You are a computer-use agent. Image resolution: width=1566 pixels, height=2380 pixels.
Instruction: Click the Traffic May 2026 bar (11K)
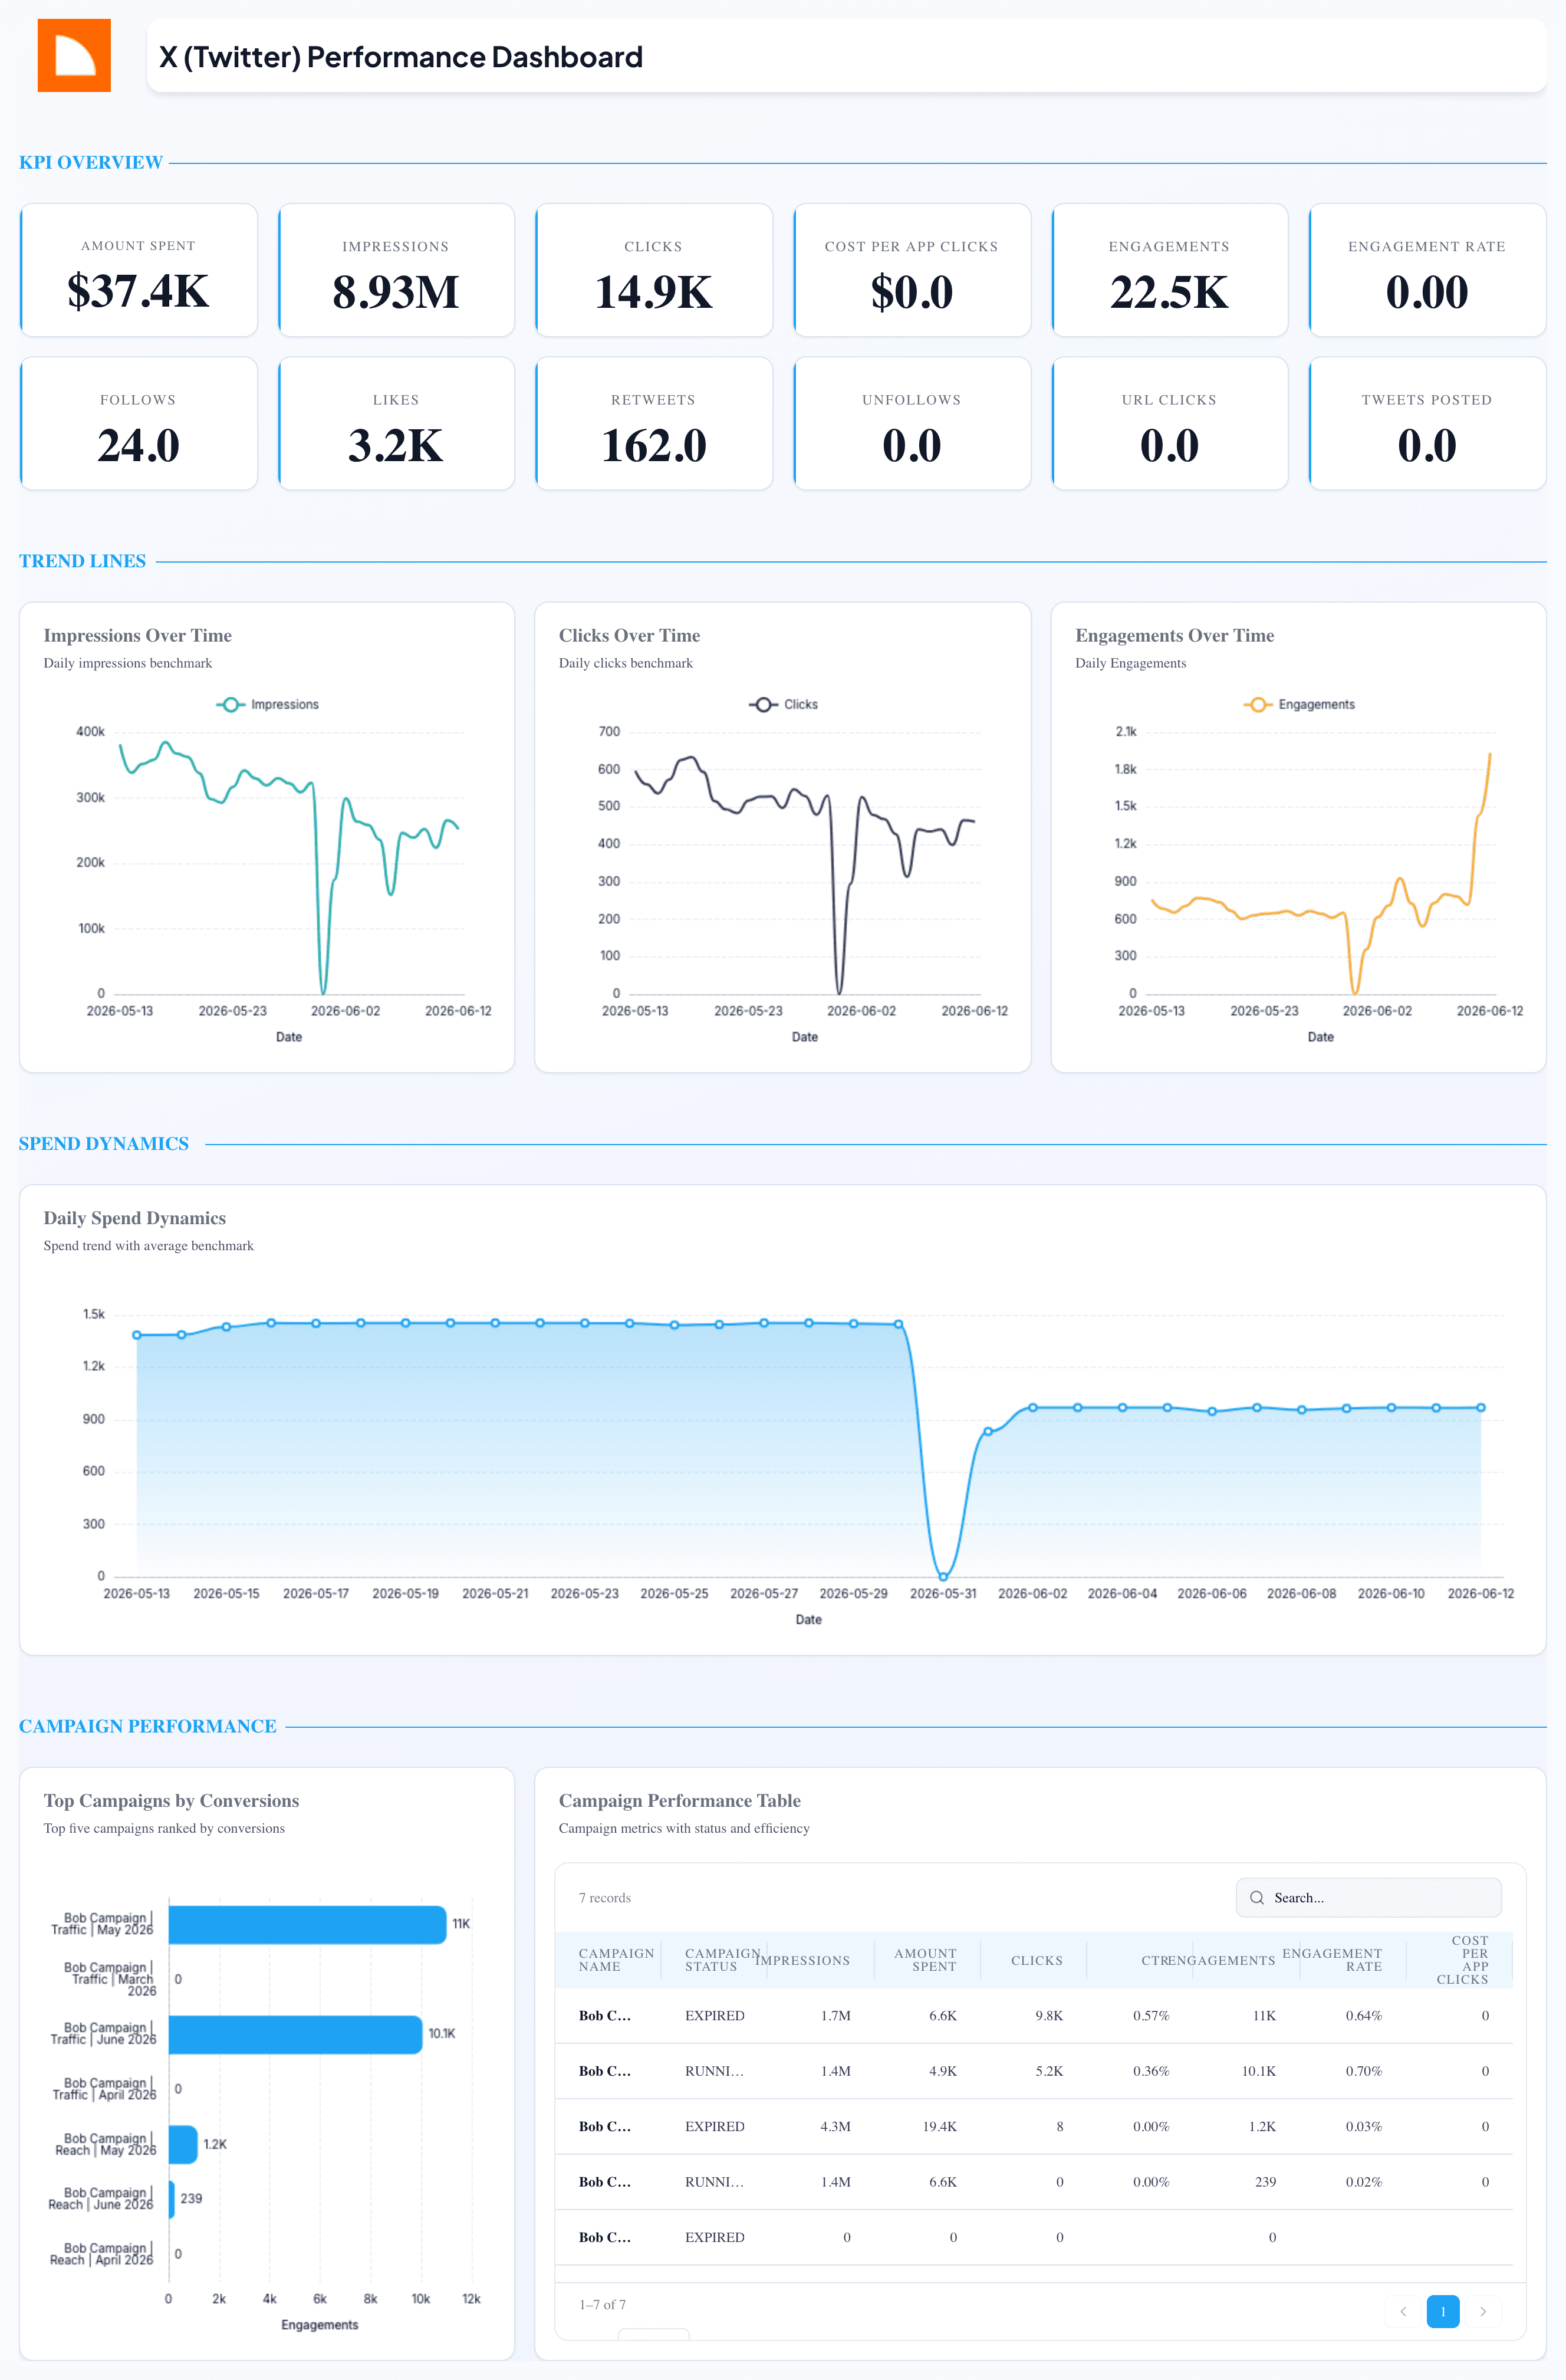click(307, 1924)
